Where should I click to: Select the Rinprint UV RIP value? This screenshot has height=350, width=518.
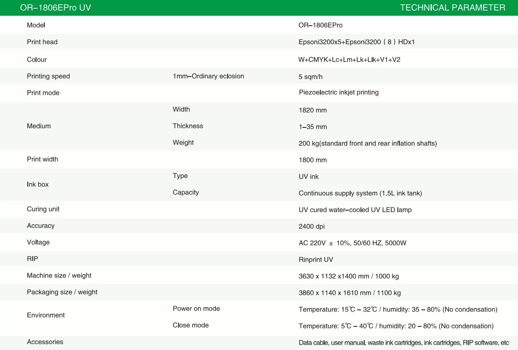[316, 259]
